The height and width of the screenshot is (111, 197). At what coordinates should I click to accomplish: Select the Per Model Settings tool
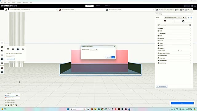[2, 59]
